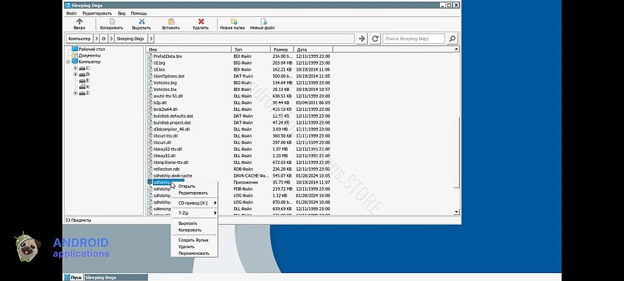Image resolution: width=624 pixels, height=281 pixels.
Task: Expand drive Z: in the tree
Action: tap(76, 93)
